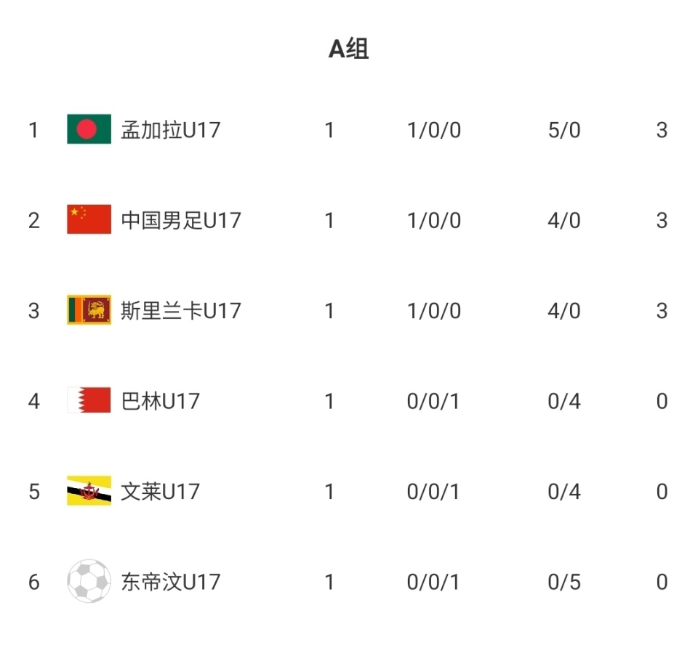Click 孟加拉U17's 5/0 goals record
The image size is (698, 645).
point(564,130)
